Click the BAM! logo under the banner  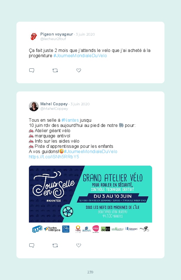[37, 229]
